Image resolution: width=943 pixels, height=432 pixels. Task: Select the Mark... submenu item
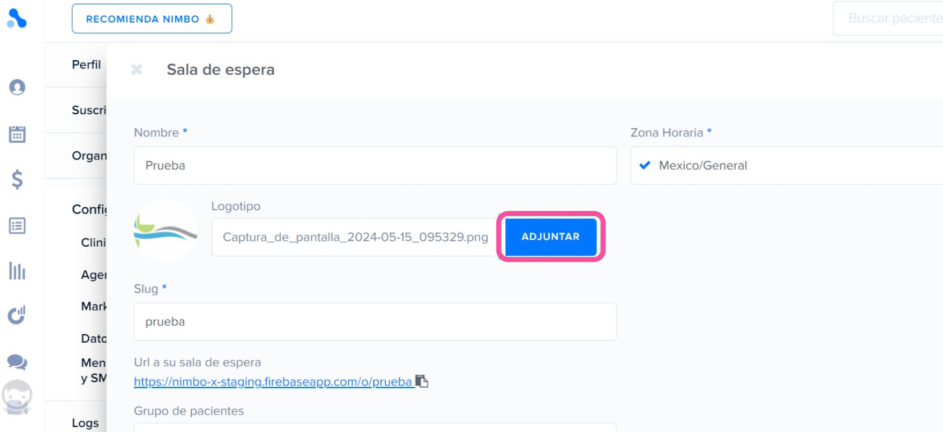pos(93,306)
